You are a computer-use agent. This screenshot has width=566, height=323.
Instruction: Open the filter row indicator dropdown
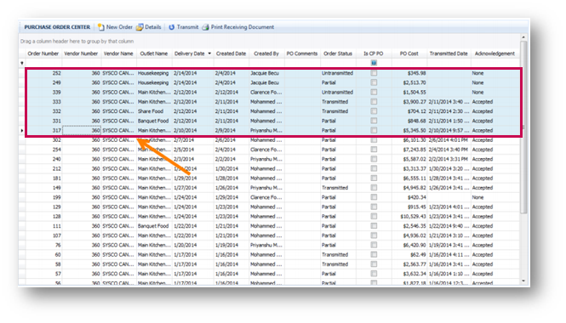(22, 63)
